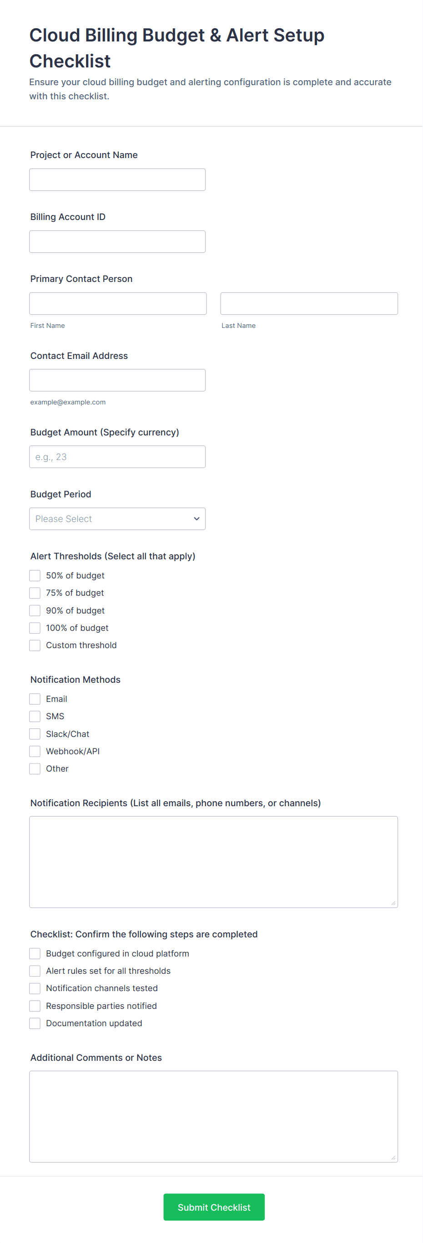Click the Budget Period chevron arrow

pos(196,519)
